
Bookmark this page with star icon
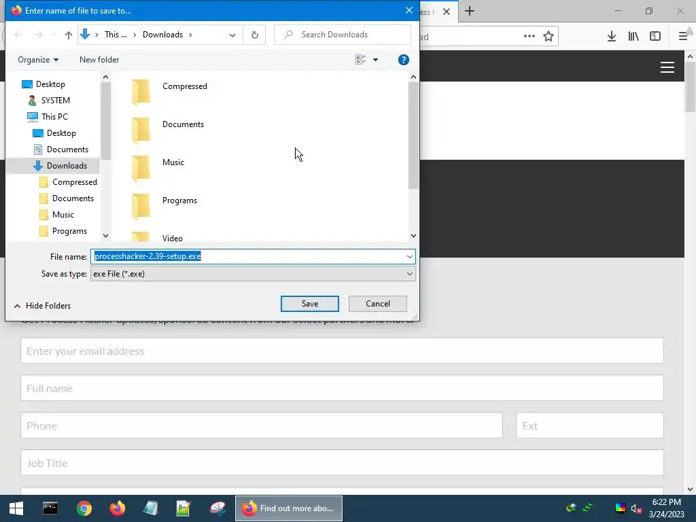click(x=549, y=37)
